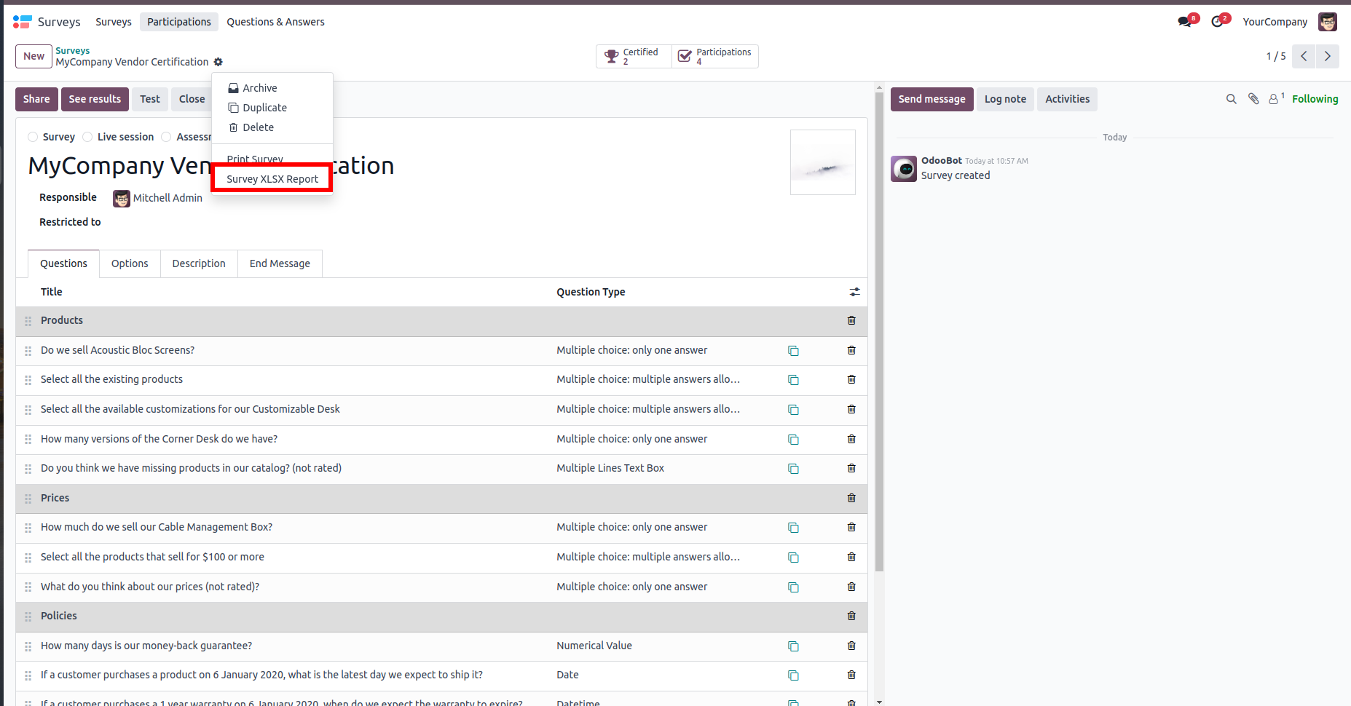The height and width of the screenshot is (706, 1351).
Task: Go to next survey record arrow
Action: pyautogui.click(x=1327, y=56)
